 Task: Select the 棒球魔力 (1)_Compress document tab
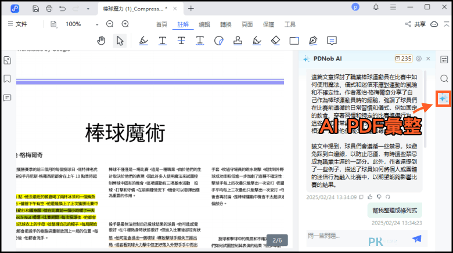pyautogui.click(x=135, y=9)
